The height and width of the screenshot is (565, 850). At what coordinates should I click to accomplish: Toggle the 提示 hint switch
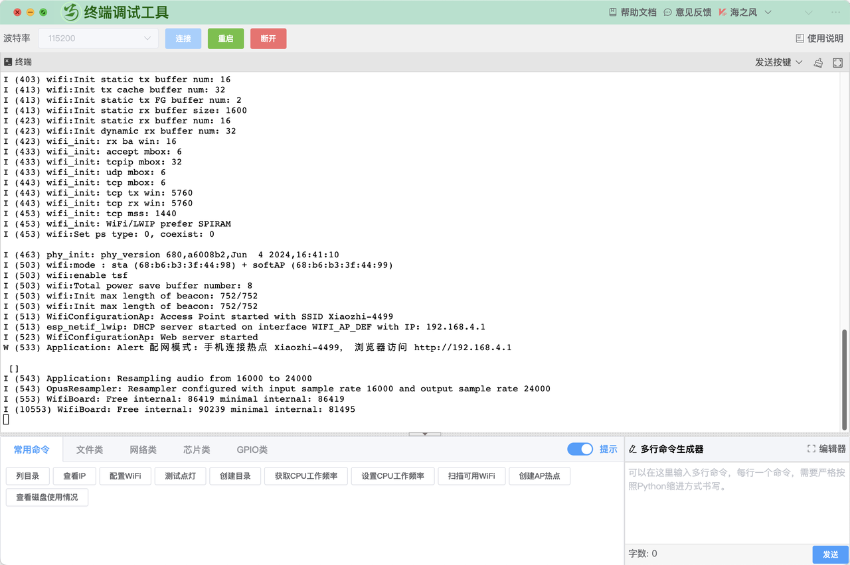click(580, 449)
